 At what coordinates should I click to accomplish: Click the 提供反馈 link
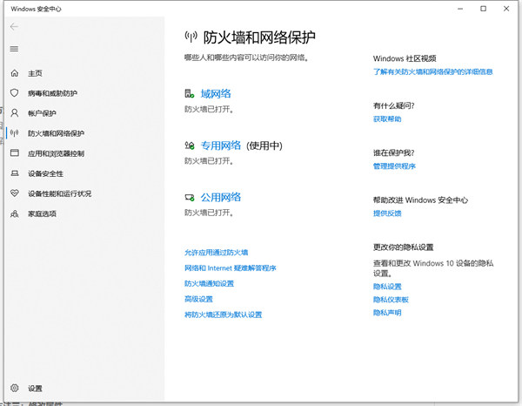[387, 213]
